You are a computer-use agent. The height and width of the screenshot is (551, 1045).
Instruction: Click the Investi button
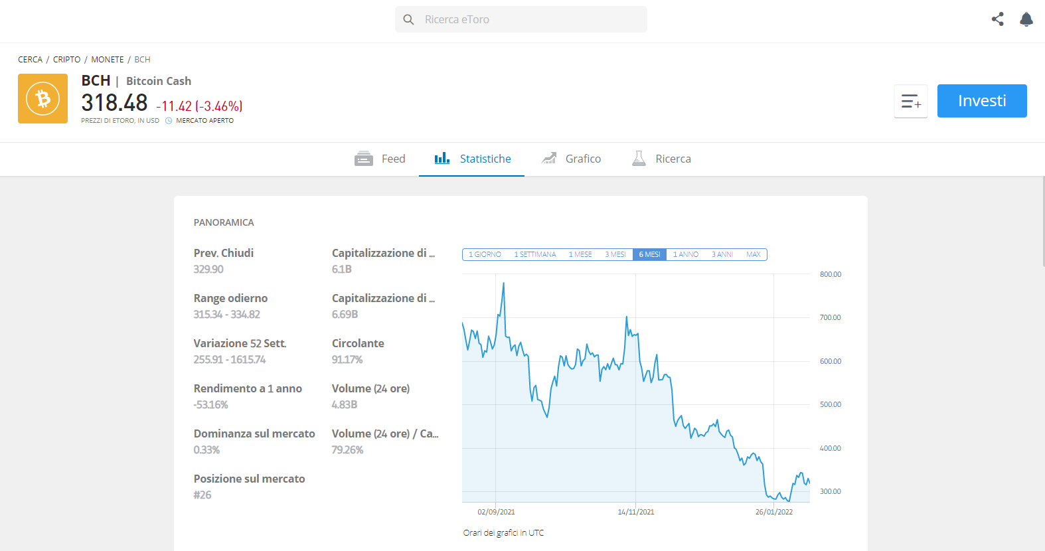click(982, 101)
